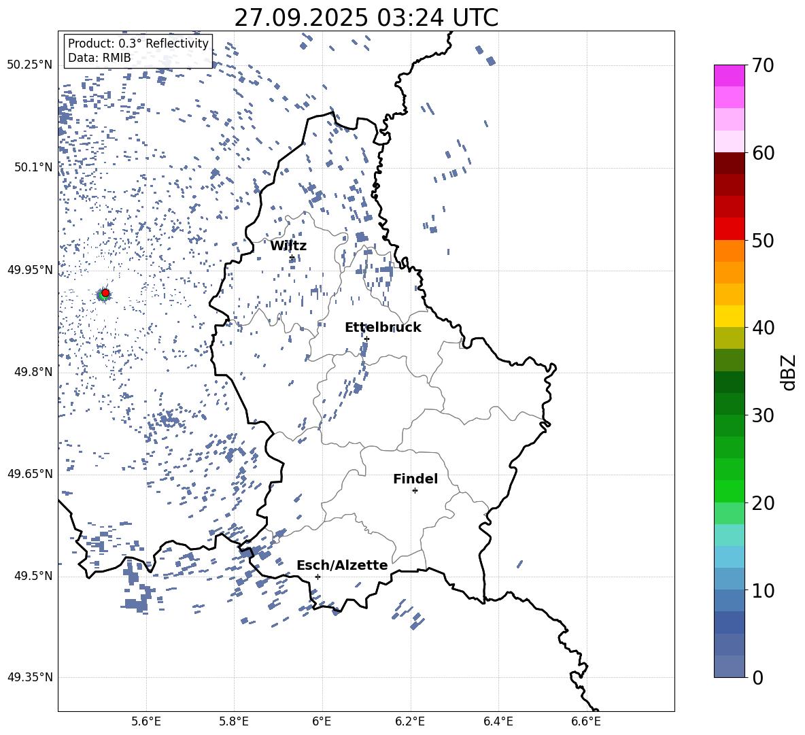
Task: Click the cross marker below Wiltz
Action: coord(292,258)
